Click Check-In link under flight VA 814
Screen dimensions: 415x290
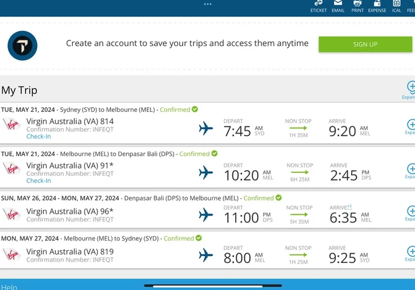point(39,137)
